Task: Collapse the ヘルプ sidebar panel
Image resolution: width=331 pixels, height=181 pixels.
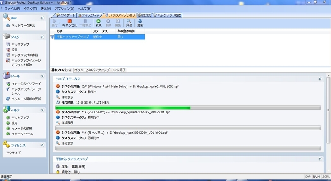Action: 42,110
